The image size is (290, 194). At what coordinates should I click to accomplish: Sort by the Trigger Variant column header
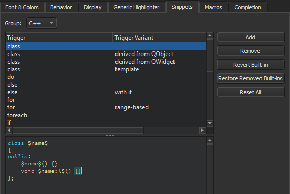159,38
